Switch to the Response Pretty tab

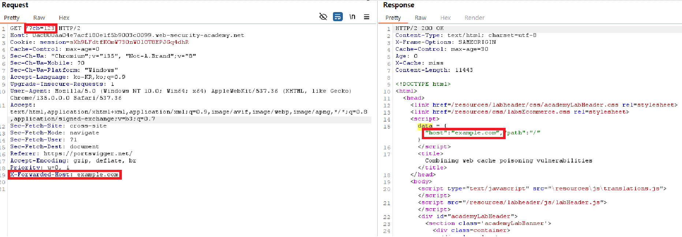point(393,18)
